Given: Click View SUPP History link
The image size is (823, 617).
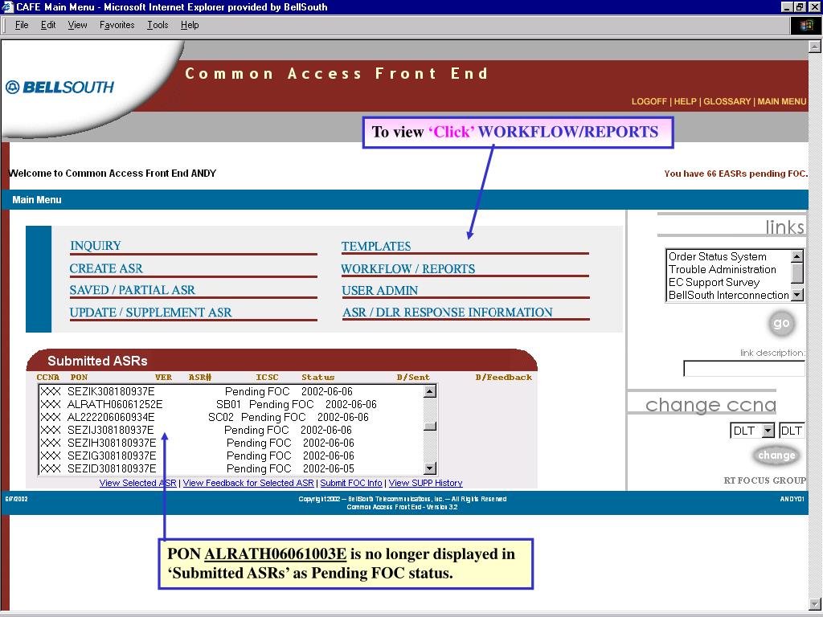Looking at the screenshot, I should pyautogui.click(x=426, y=483).
